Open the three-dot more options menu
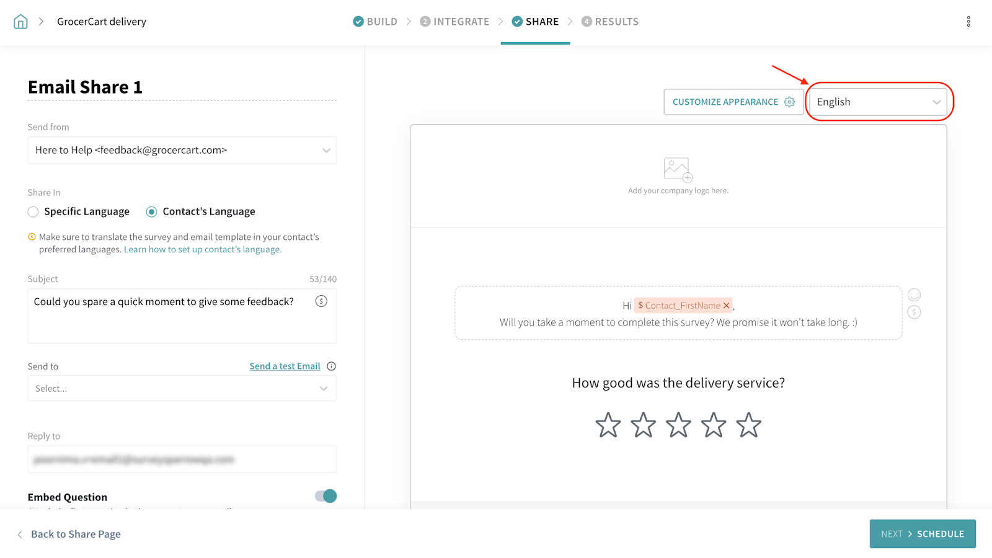The height and width of the screenshot is (558, 992). 968,22
